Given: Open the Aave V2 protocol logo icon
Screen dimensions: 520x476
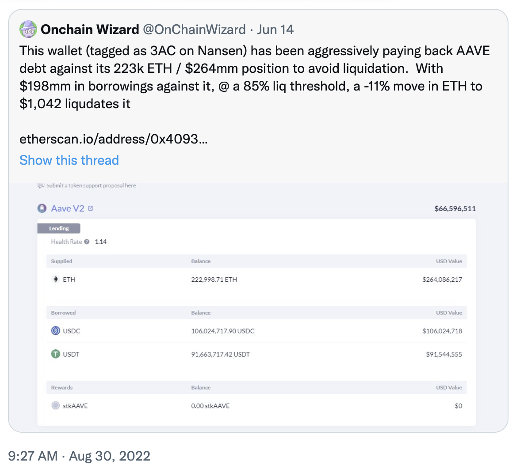Looking at the screenshot, I should [42, 208].
